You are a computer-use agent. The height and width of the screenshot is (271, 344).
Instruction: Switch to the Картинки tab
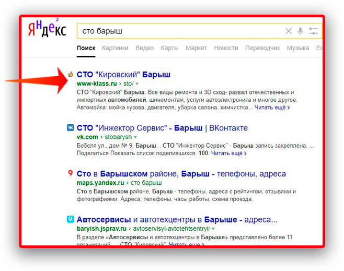[115, 48]
